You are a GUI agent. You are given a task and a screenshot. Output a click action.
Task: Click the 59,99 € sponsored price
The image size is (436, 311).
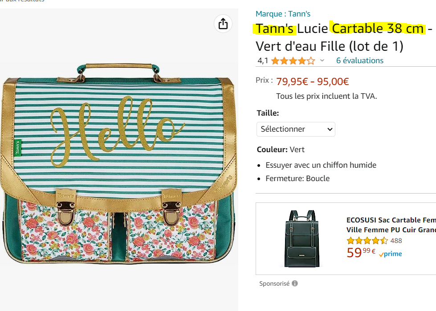[361, 253]
